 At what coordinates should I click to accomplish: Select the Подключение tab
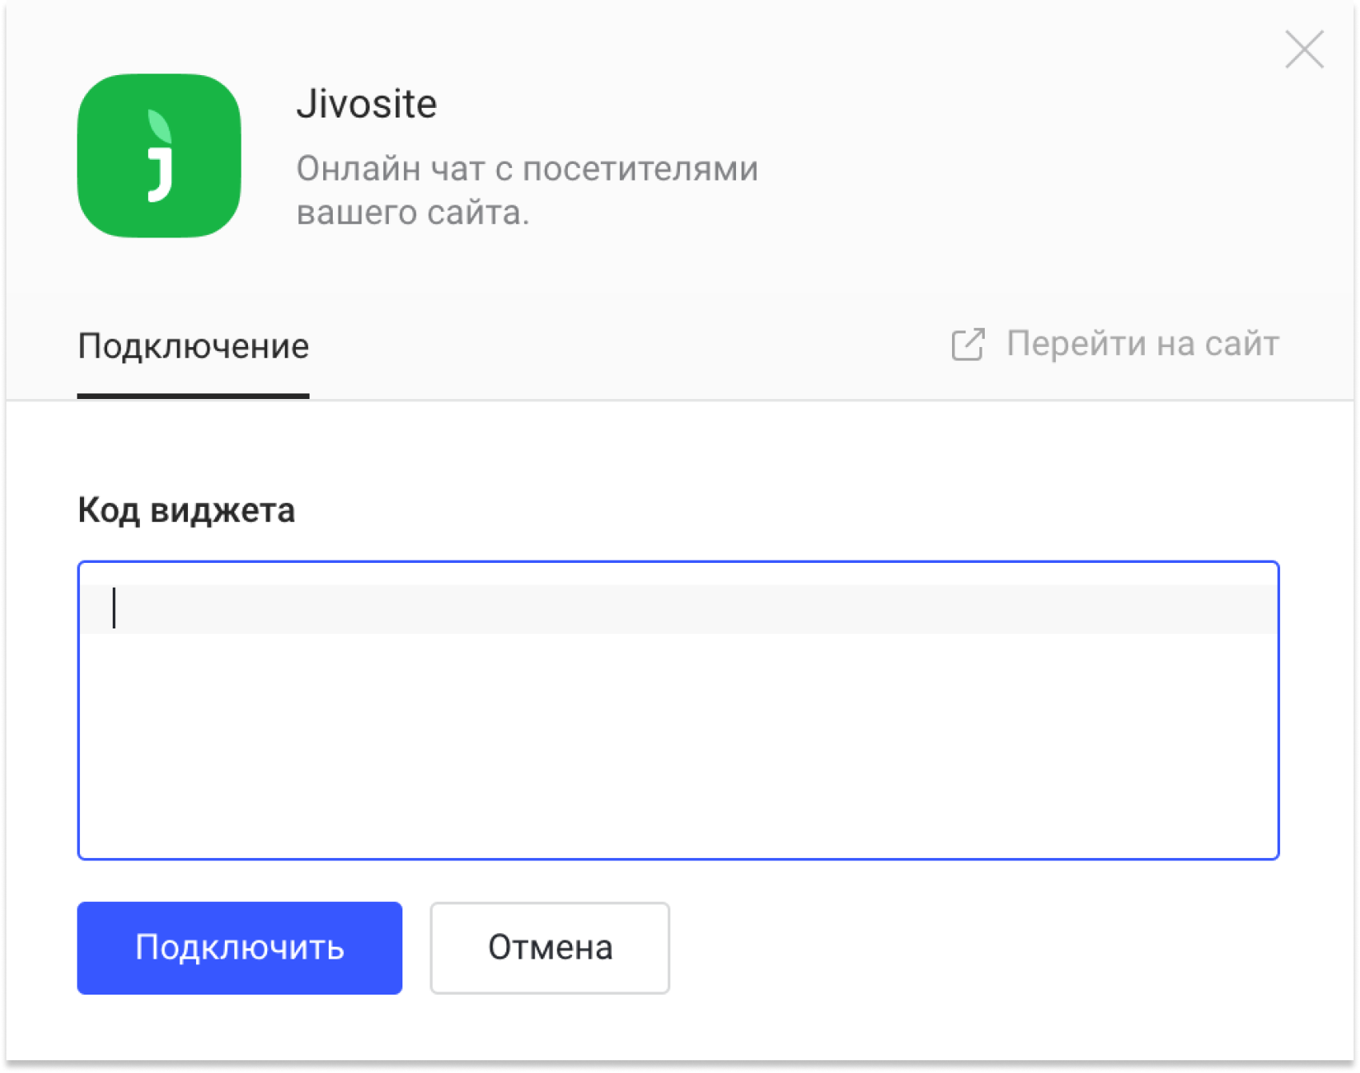[193, 347]
